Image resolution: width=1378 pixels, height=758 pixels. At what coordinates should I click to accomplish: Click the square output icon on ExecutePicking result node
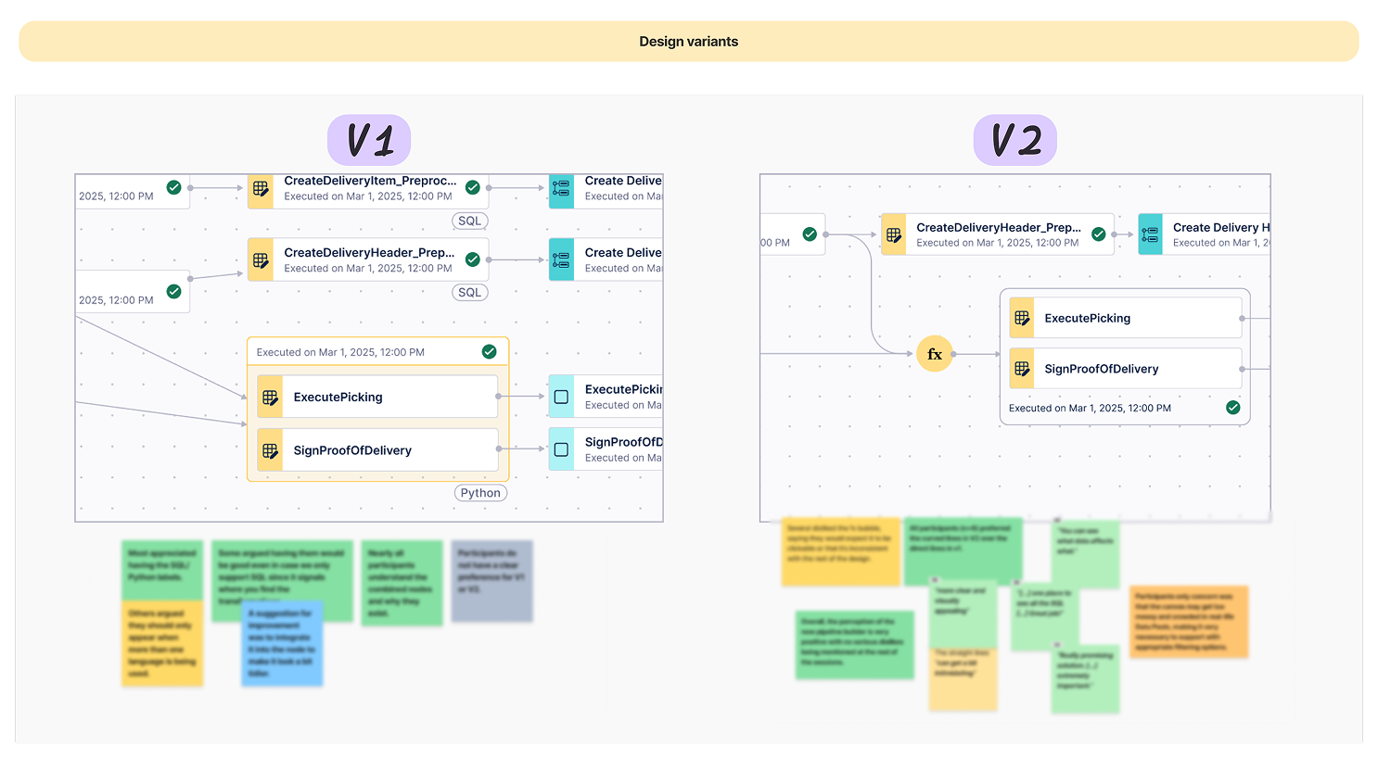coord(561,396)
